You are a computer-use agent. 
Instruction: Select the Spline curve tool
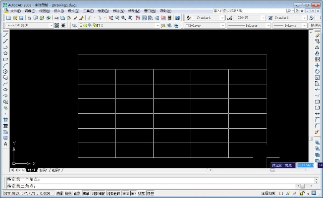point(5,84)
